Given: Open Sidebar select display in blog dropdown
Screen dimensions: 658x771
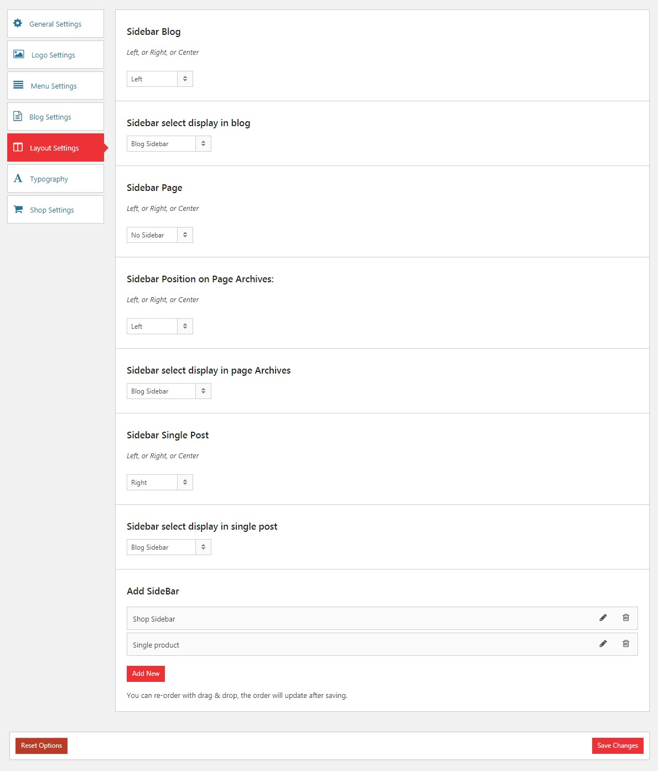Looking at the screenshot, I should [x=169, y=144].
